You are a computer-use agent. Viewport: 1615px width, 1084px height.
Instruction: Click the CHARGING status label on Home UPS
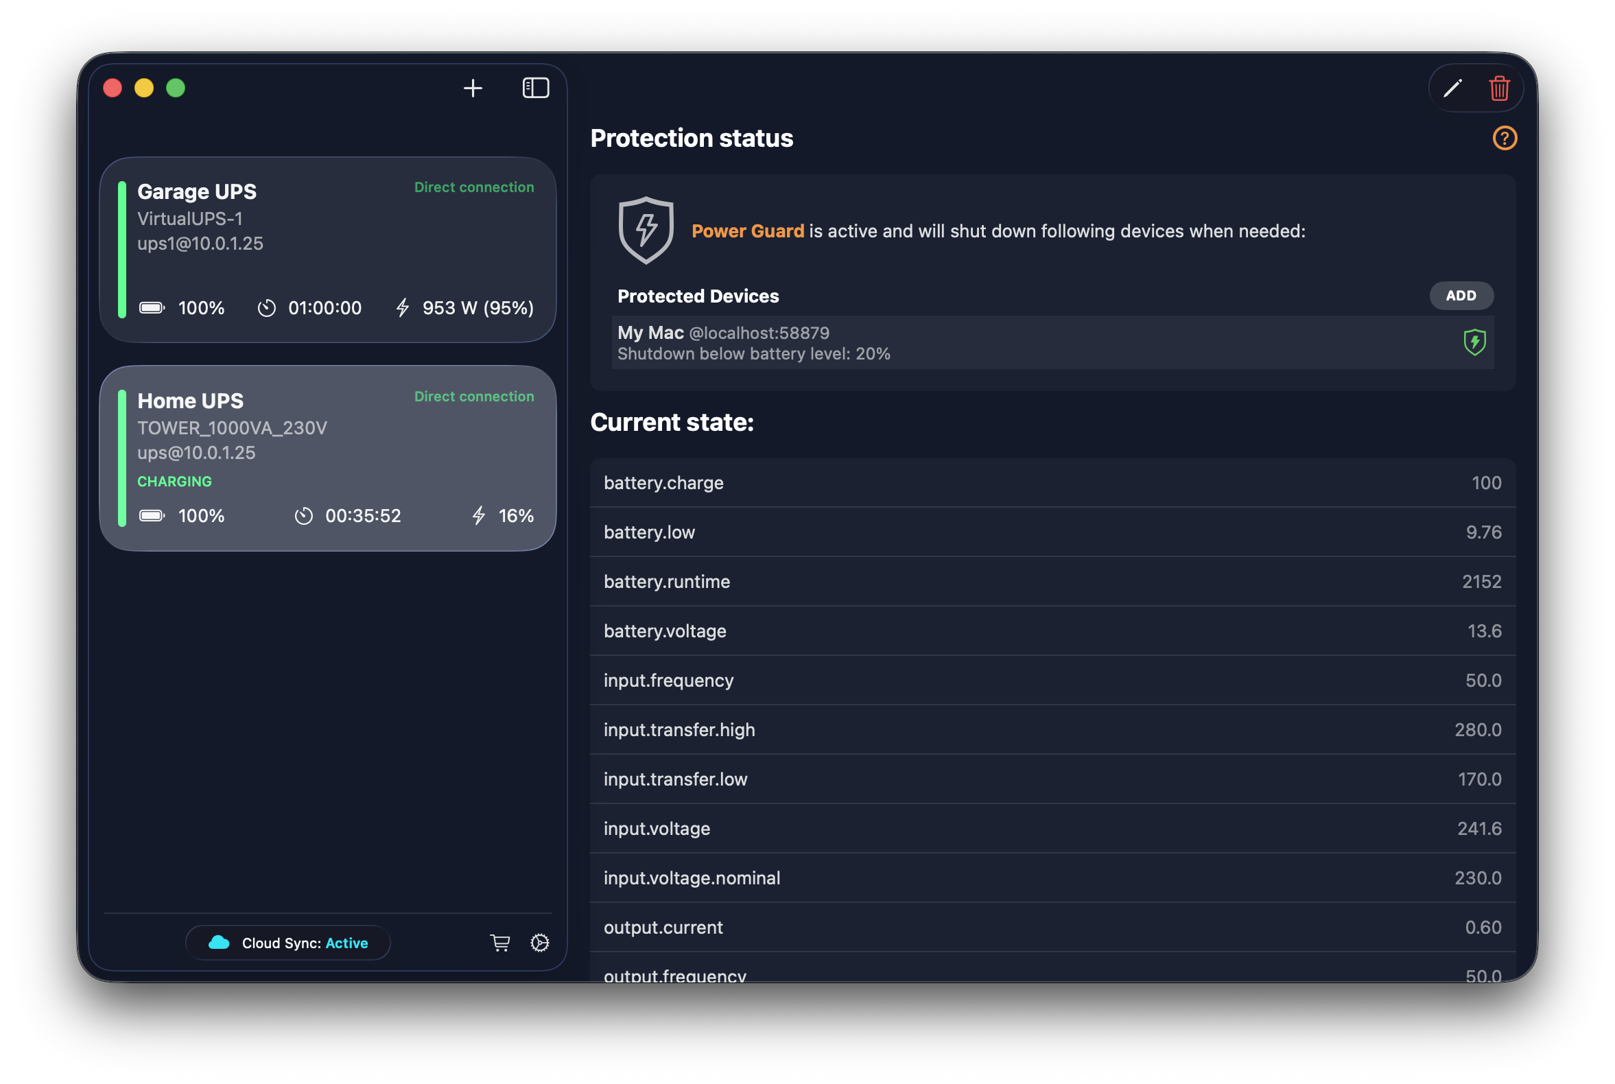pyautogui.click(x=175, y=481)
